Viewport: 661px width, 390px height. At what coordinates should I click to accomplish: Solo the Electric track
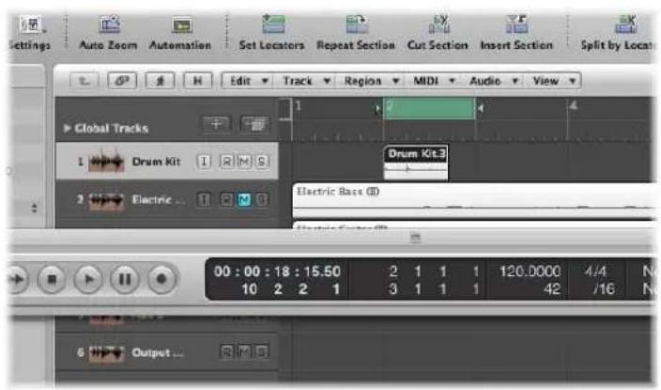coord(262,199)
